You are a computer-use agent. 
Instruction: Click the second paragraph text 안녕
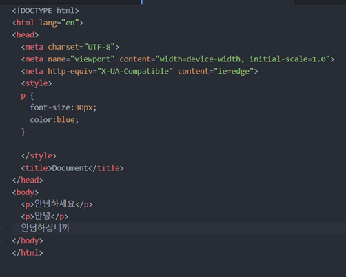tap(42, 216)
